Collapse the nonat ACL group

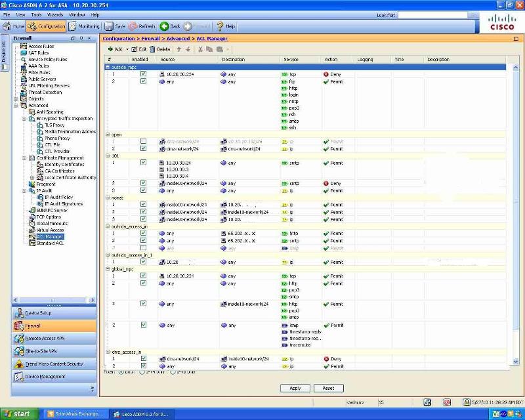108,198
